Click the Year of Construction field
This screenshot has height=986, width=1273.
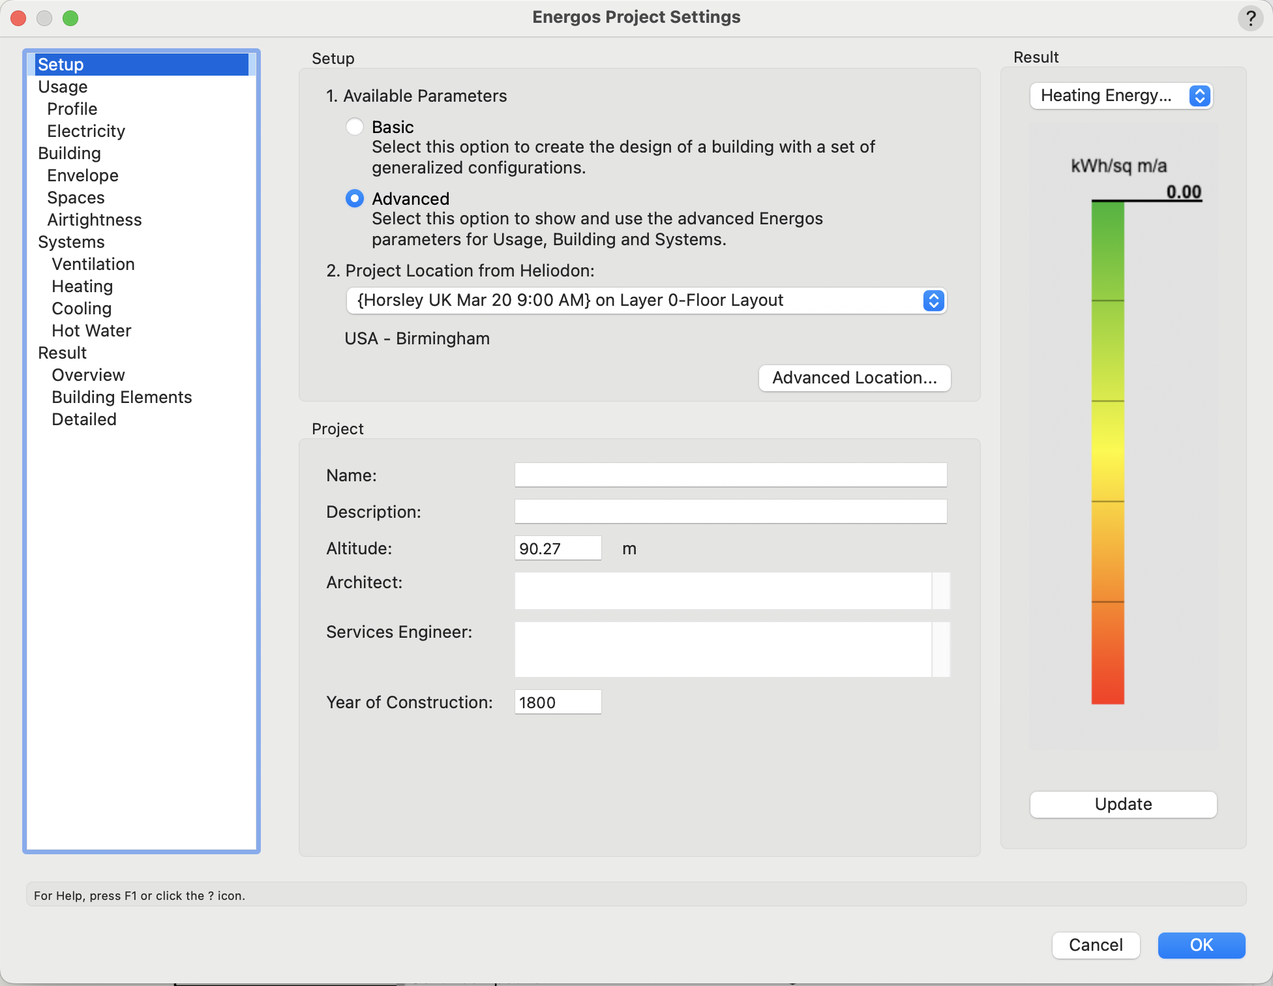[558, 702]
